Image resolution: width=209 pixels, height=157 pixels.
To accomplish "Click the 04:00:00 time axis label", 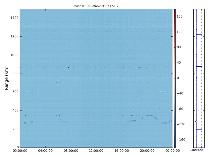I will coord(45,151).
